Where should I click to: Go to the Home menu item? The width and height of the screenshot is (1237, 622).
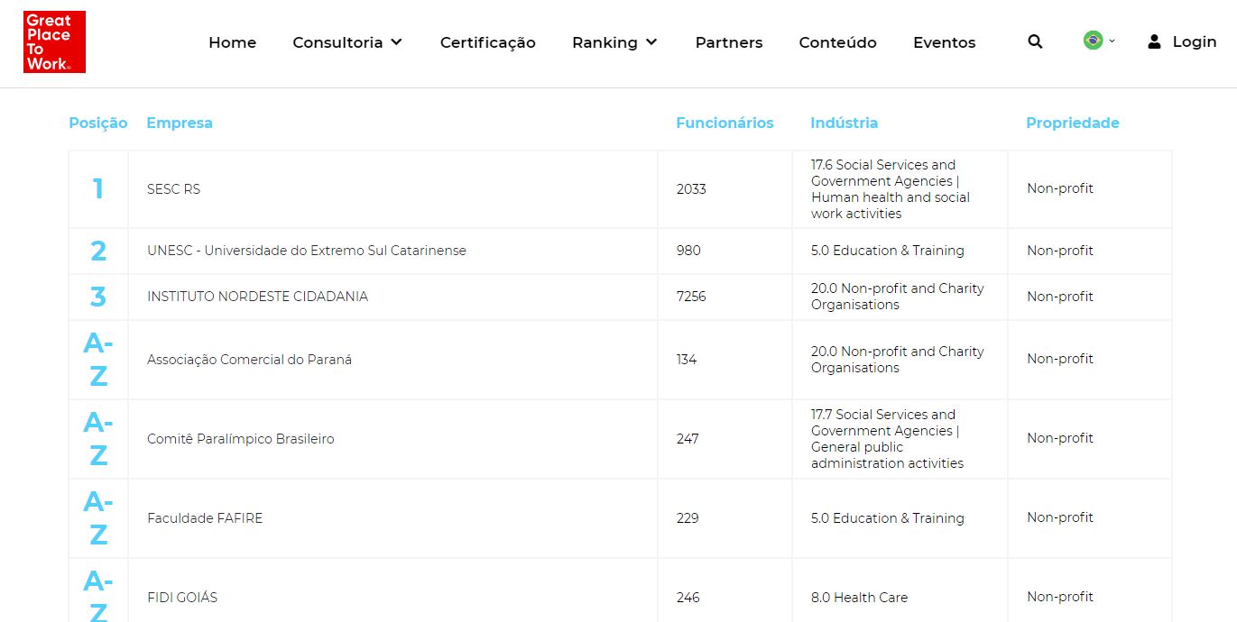[232, 42]
